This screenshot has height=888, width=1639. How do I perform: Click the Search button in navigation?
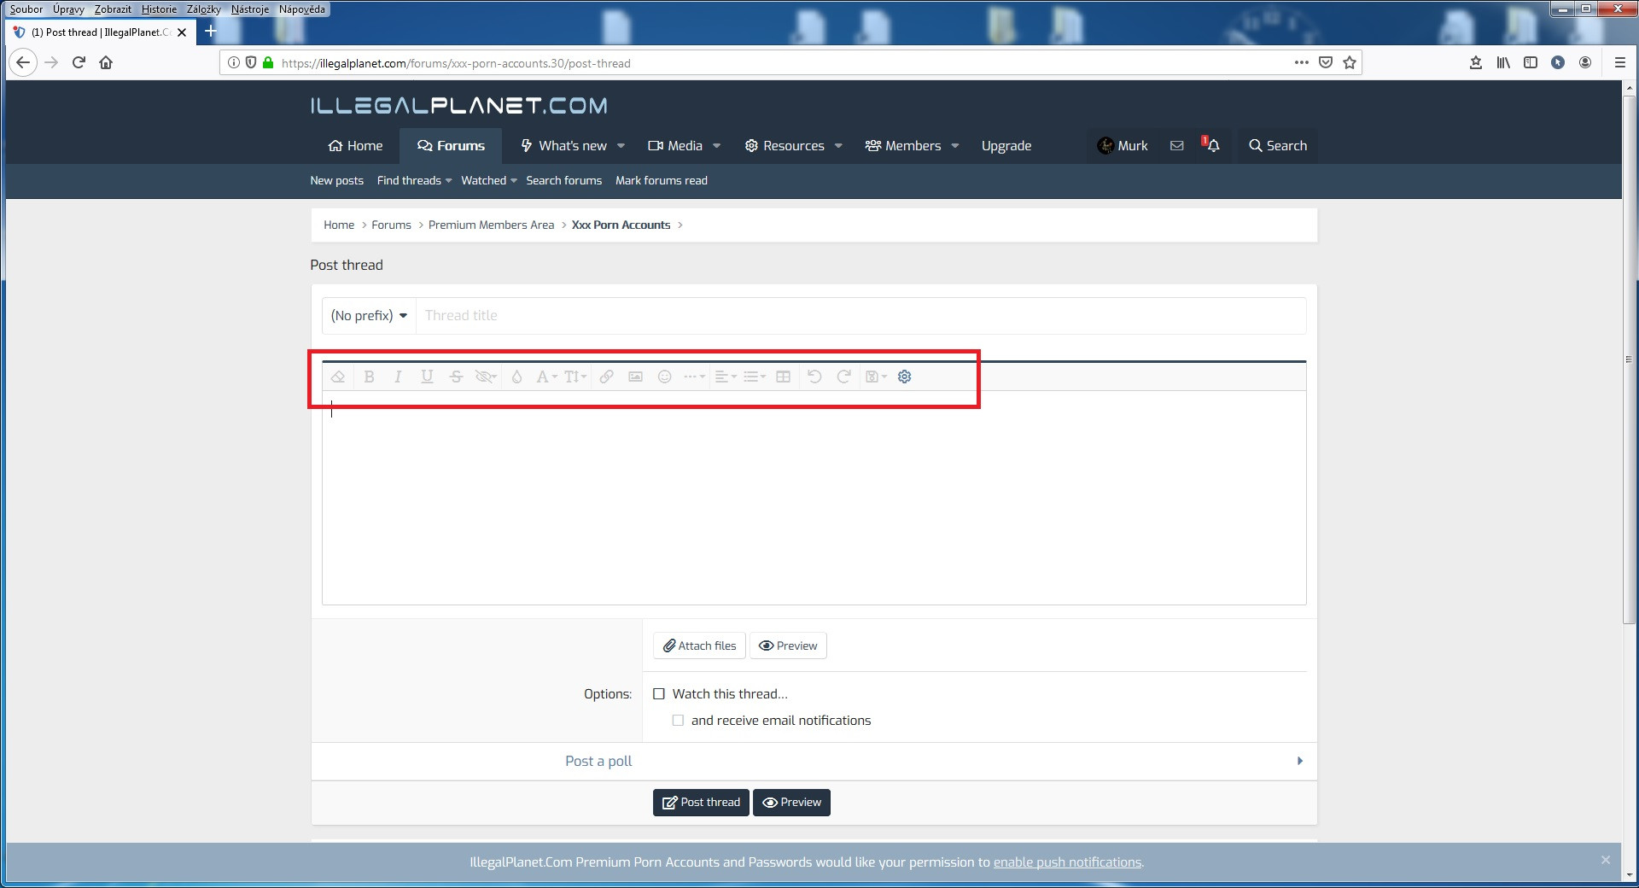point(1278,146)
